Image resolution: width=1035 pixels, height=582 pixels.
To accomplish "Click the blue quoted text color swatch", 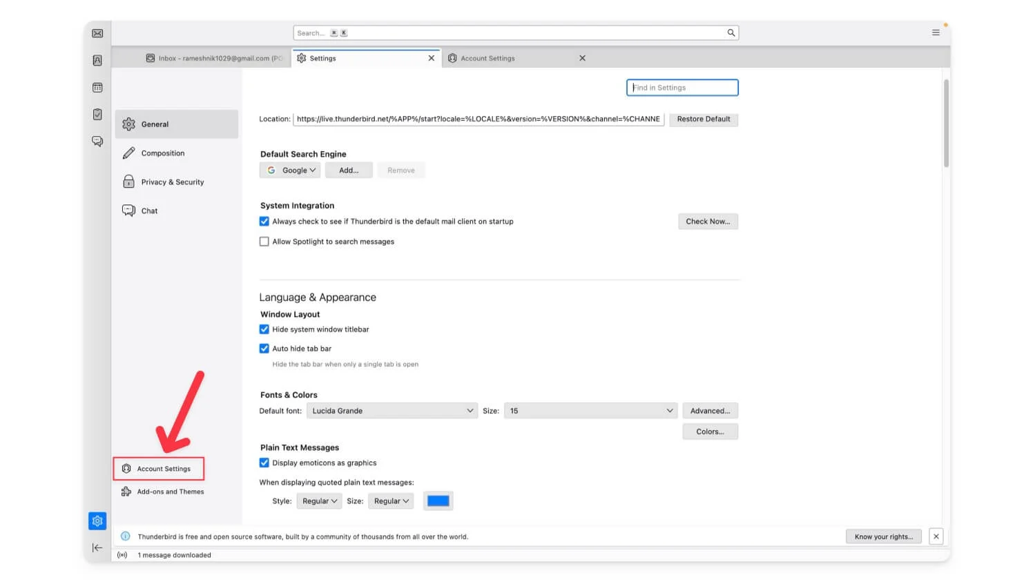I will (438, 501).
